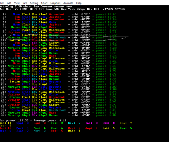Screen dimensions: 169x142
Task: Click row 40 Mercury SSx Venus
Action: point(59,115)
